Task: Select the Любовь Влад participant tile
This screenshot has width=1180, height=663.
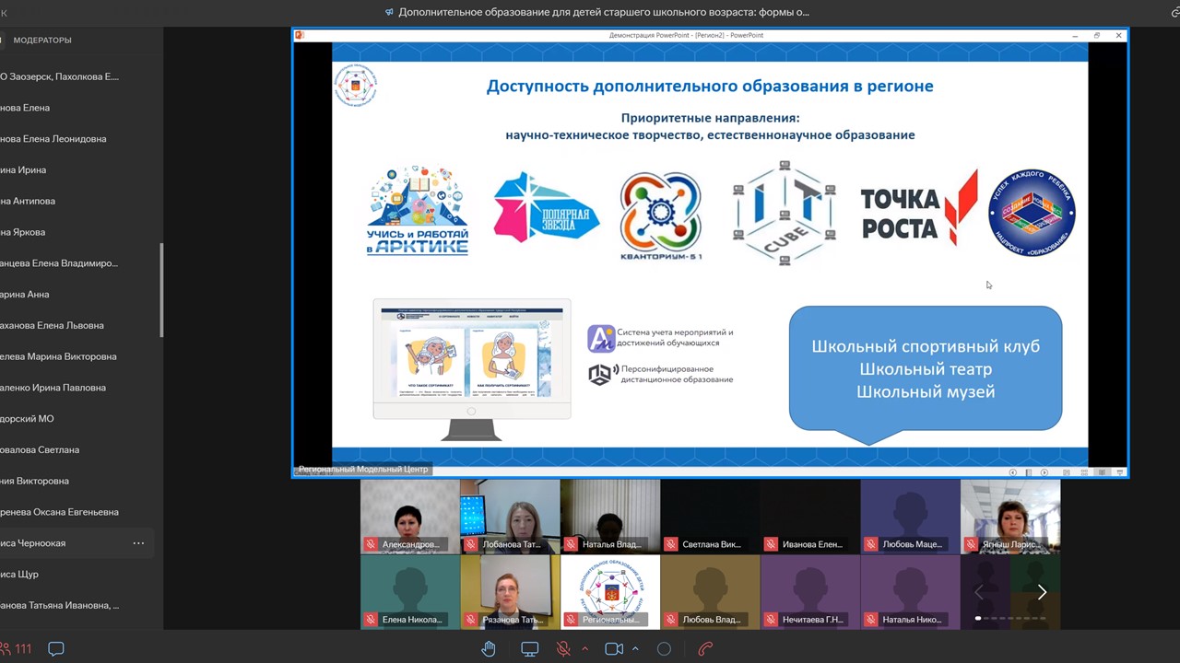Action: pyautogui.click(x=710, y=592)
